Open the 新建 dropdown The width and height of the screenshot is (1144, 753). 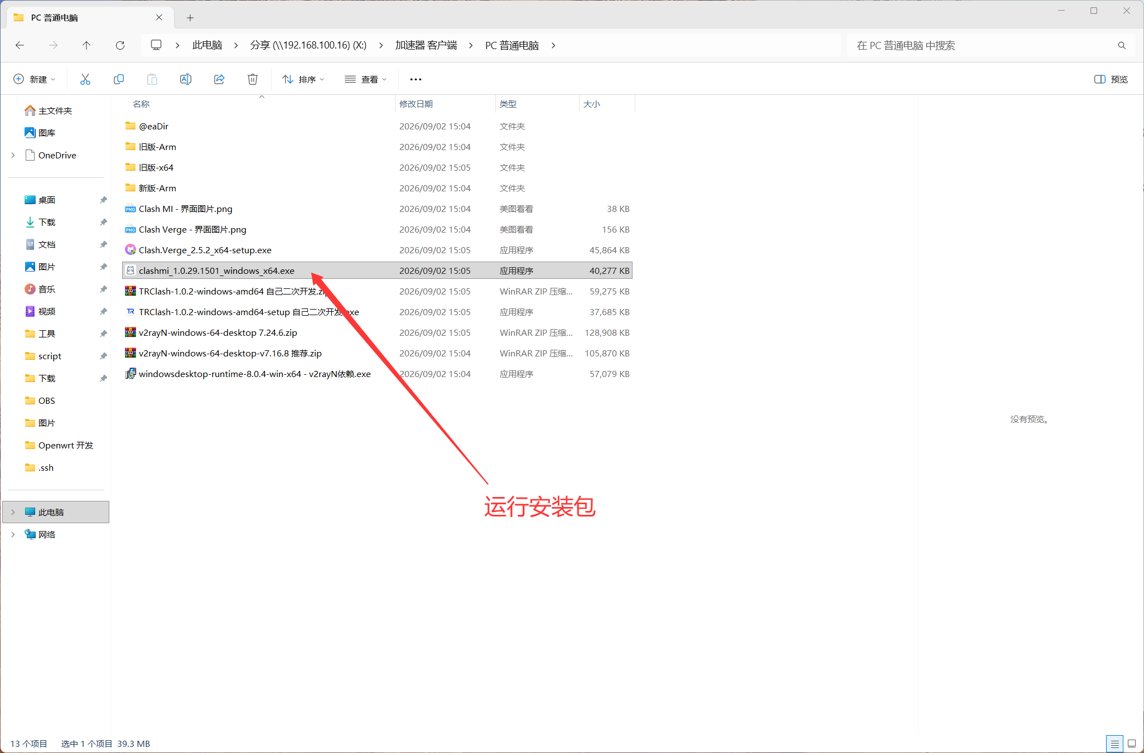[x=35, y=79]
